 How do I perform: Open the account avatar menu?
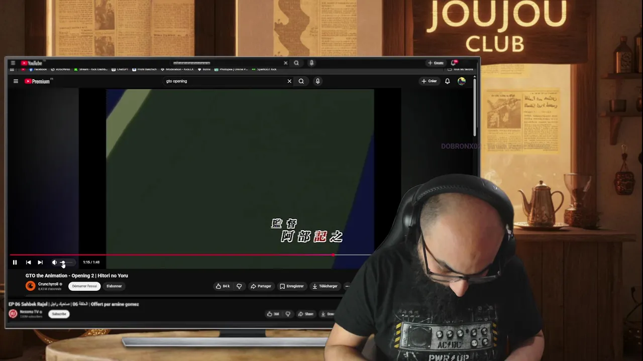click(462, 81)
